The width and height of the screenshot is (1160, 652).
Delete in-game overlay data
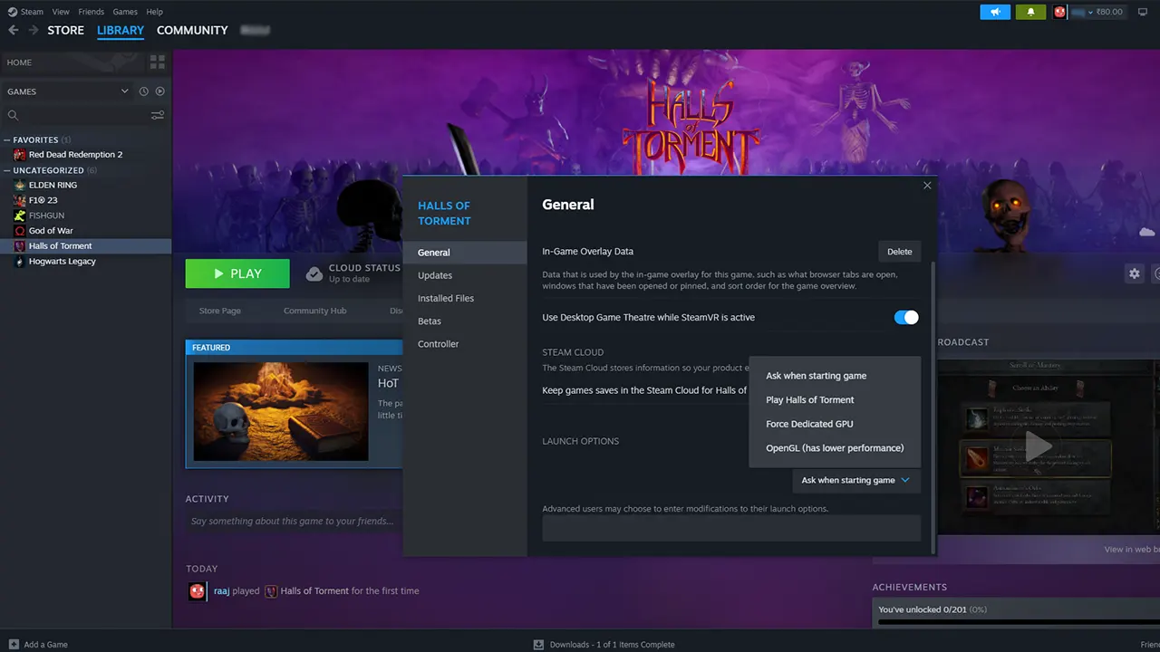pyautogui.click(x=899, y=252)
